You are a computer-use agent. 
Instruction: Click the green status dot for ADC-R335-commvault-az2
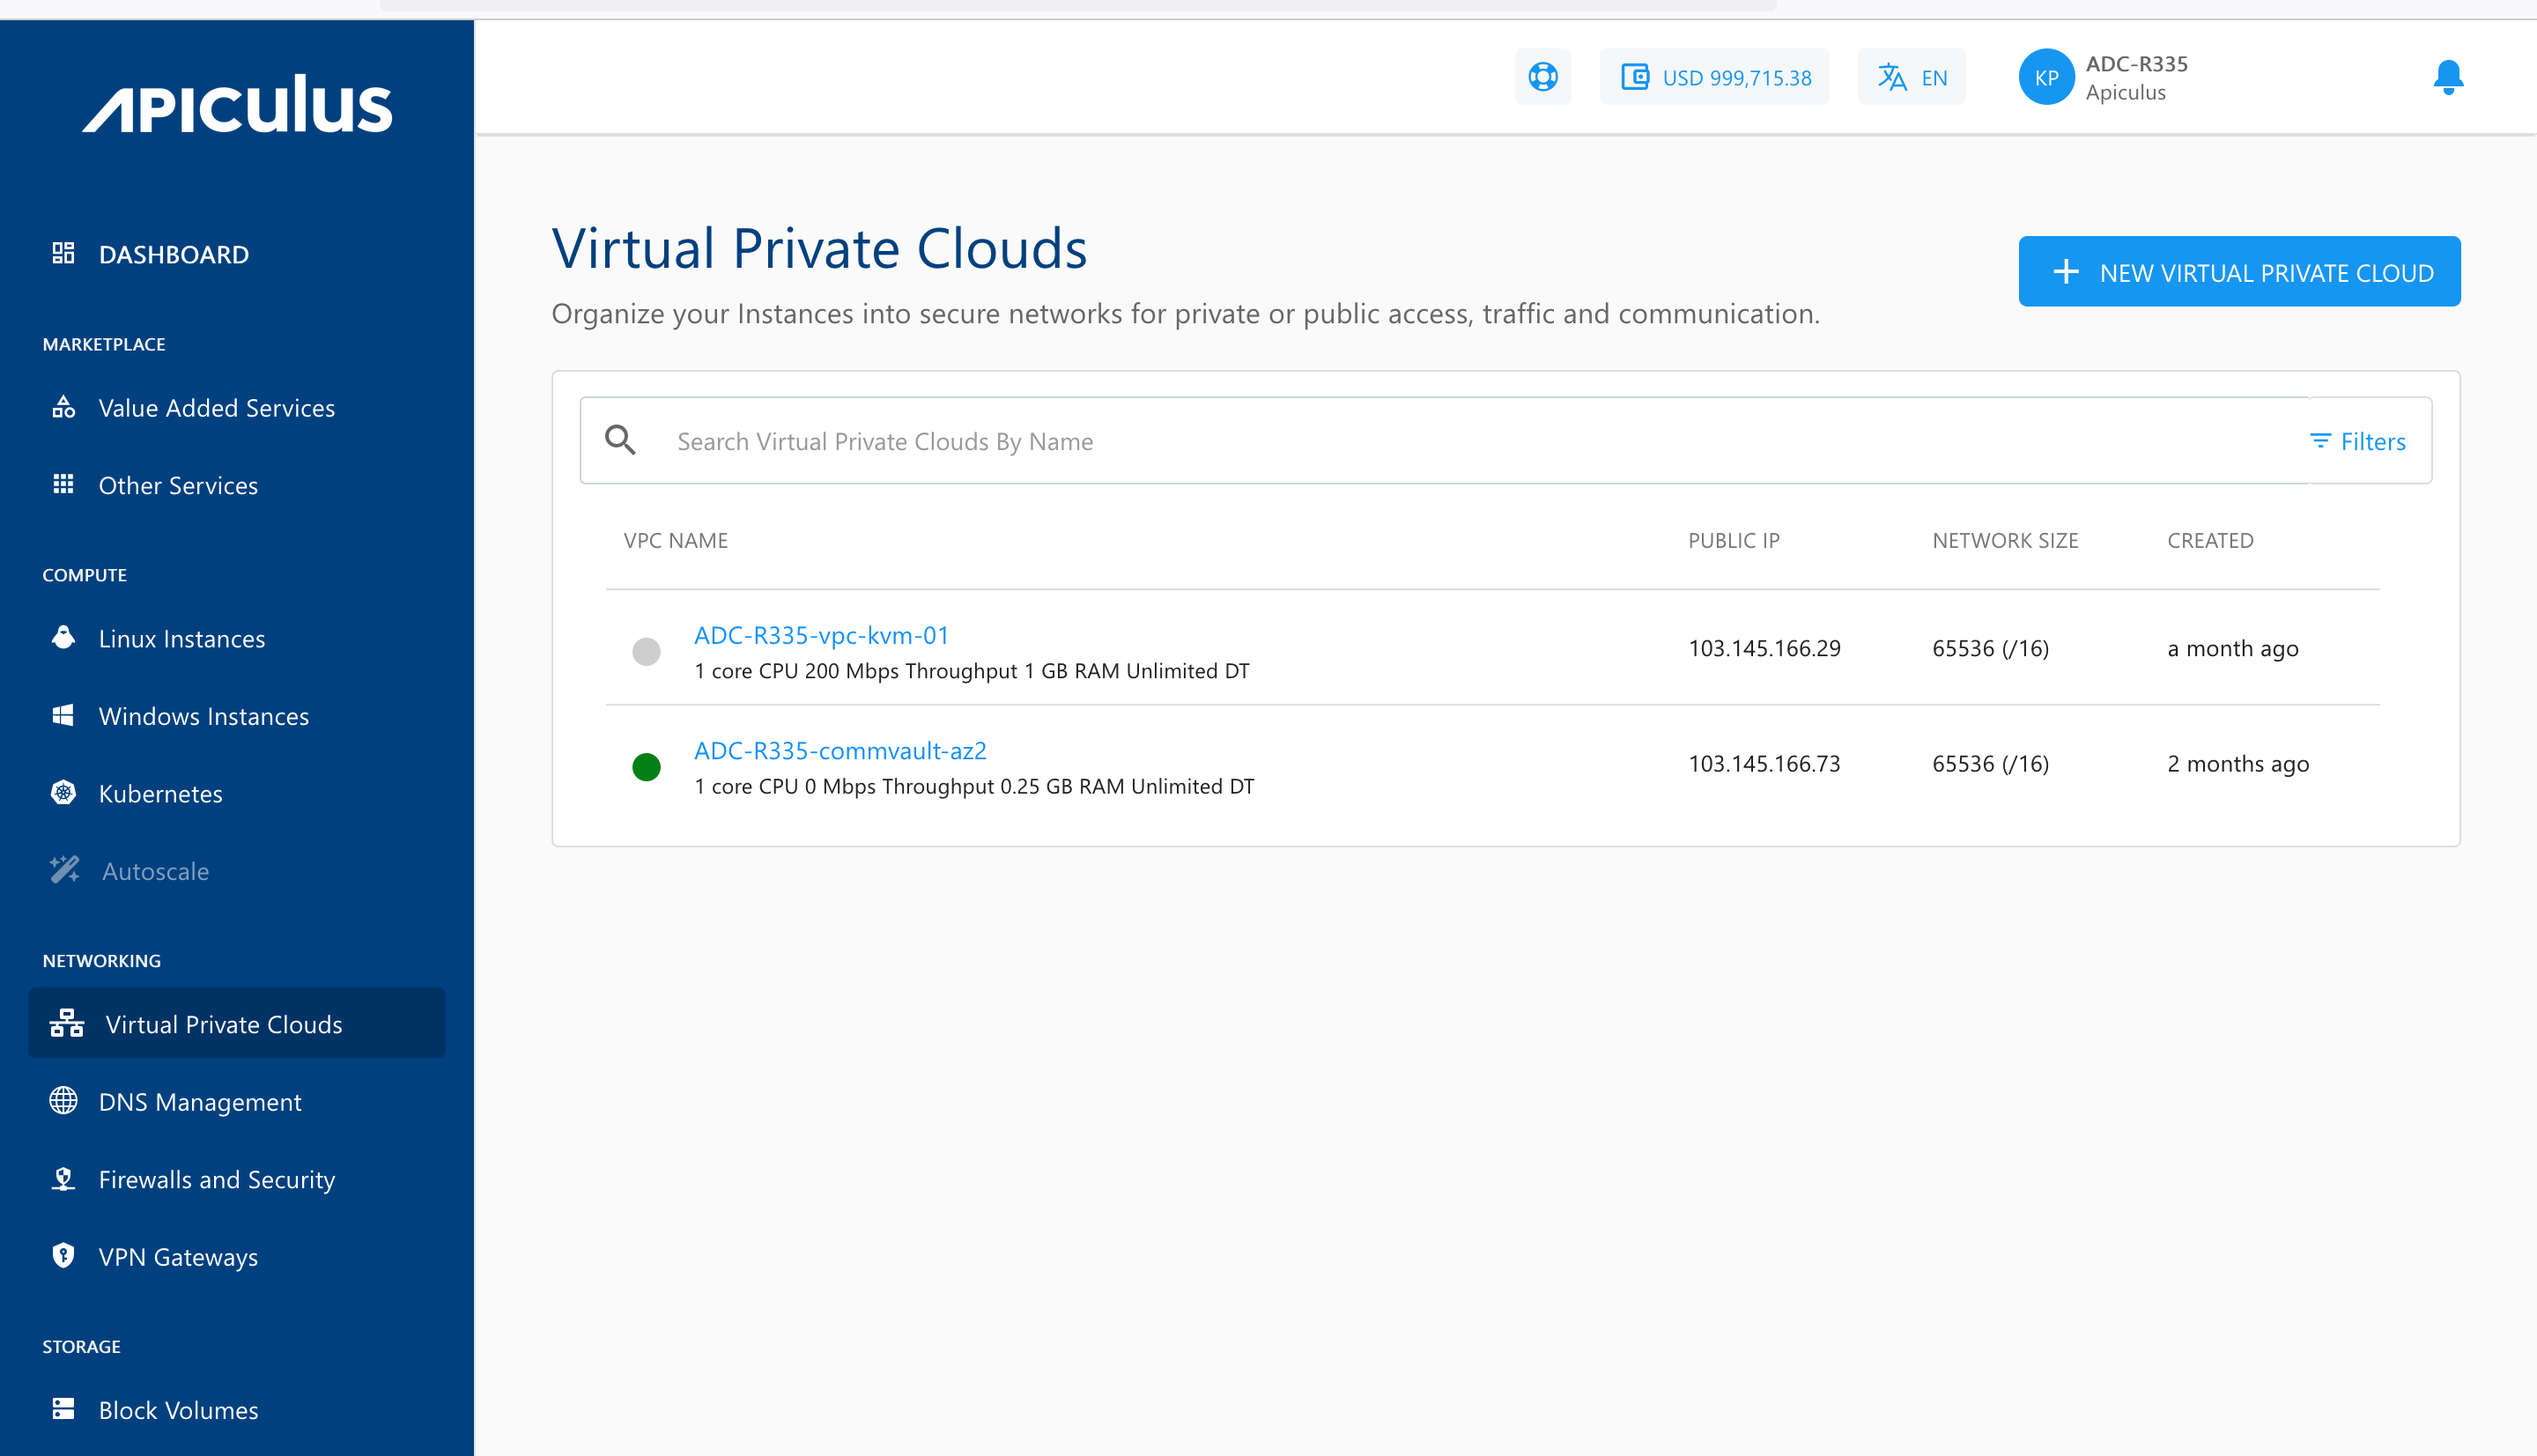tap(646, 767)
